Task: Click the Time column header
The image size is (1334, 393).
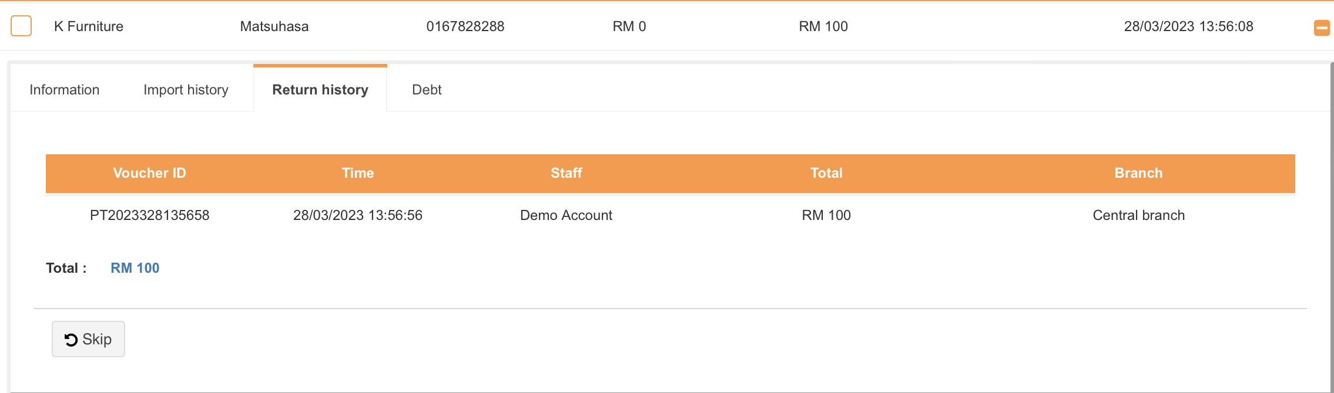Action: (x=358, y=173)
